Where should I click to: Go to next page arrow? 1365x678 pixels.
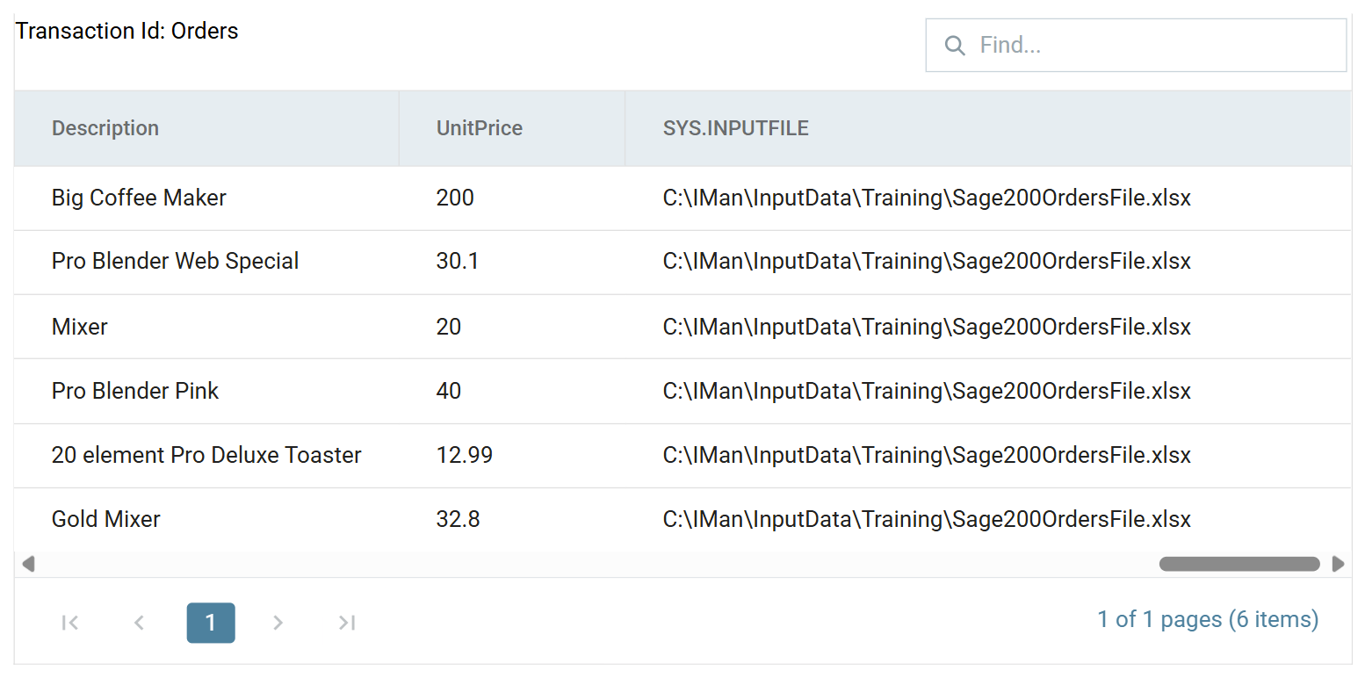tap(278, 623)
